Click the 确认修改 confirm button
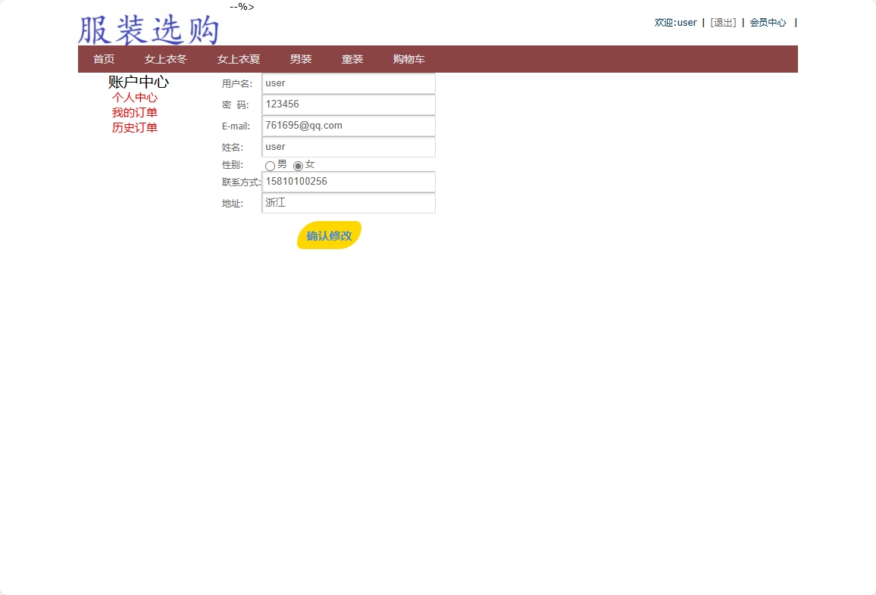Viewport: 876px width, 595px height. tap(328, 235)
